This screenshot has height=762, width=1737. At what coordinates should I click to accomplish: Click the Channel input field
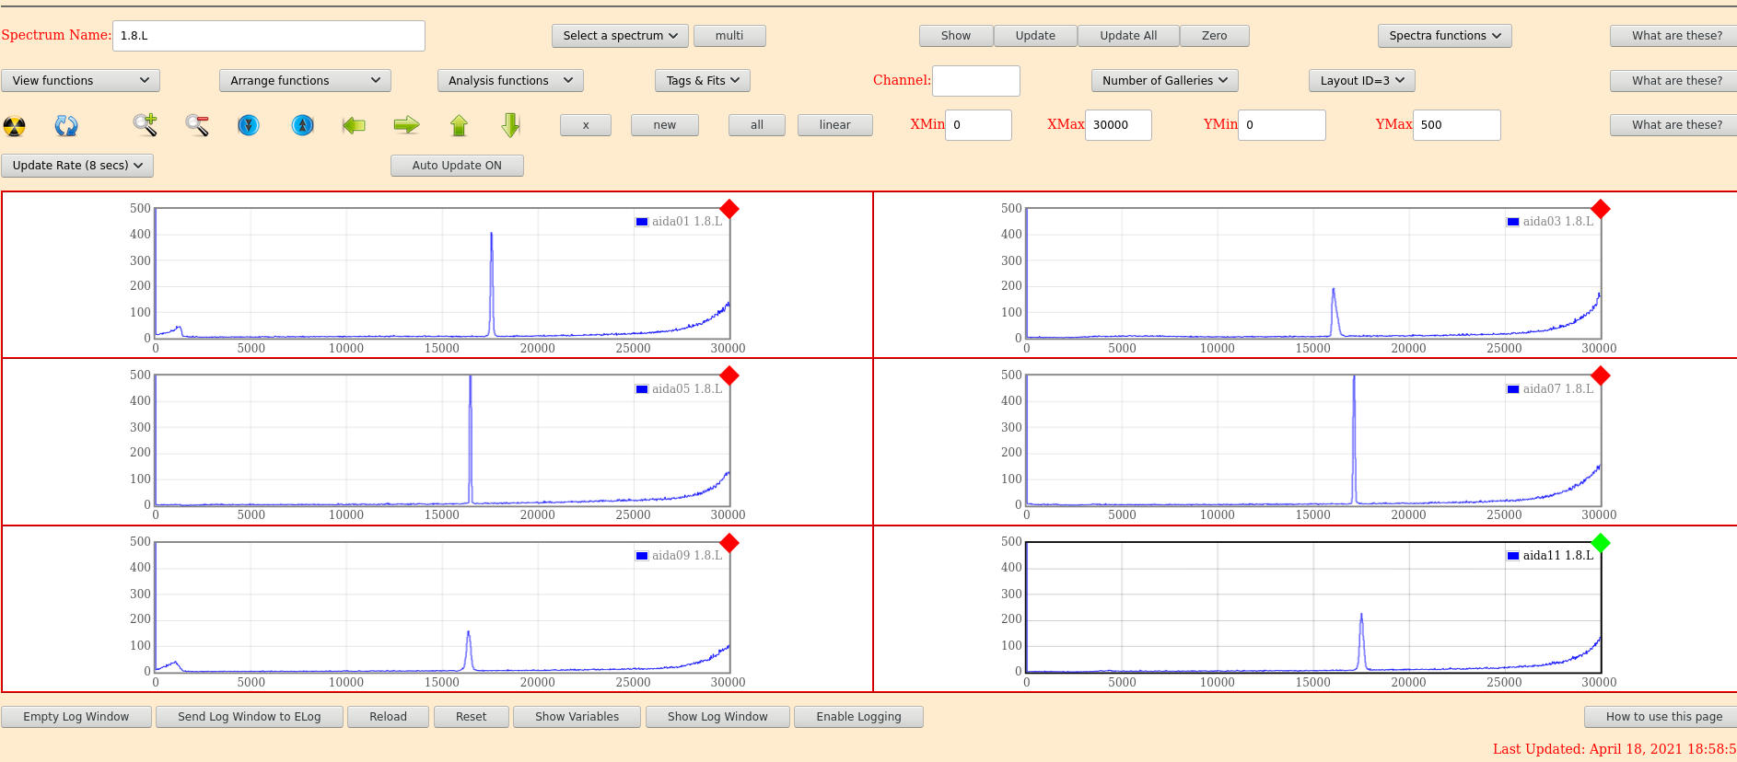[x=976, y=81]
